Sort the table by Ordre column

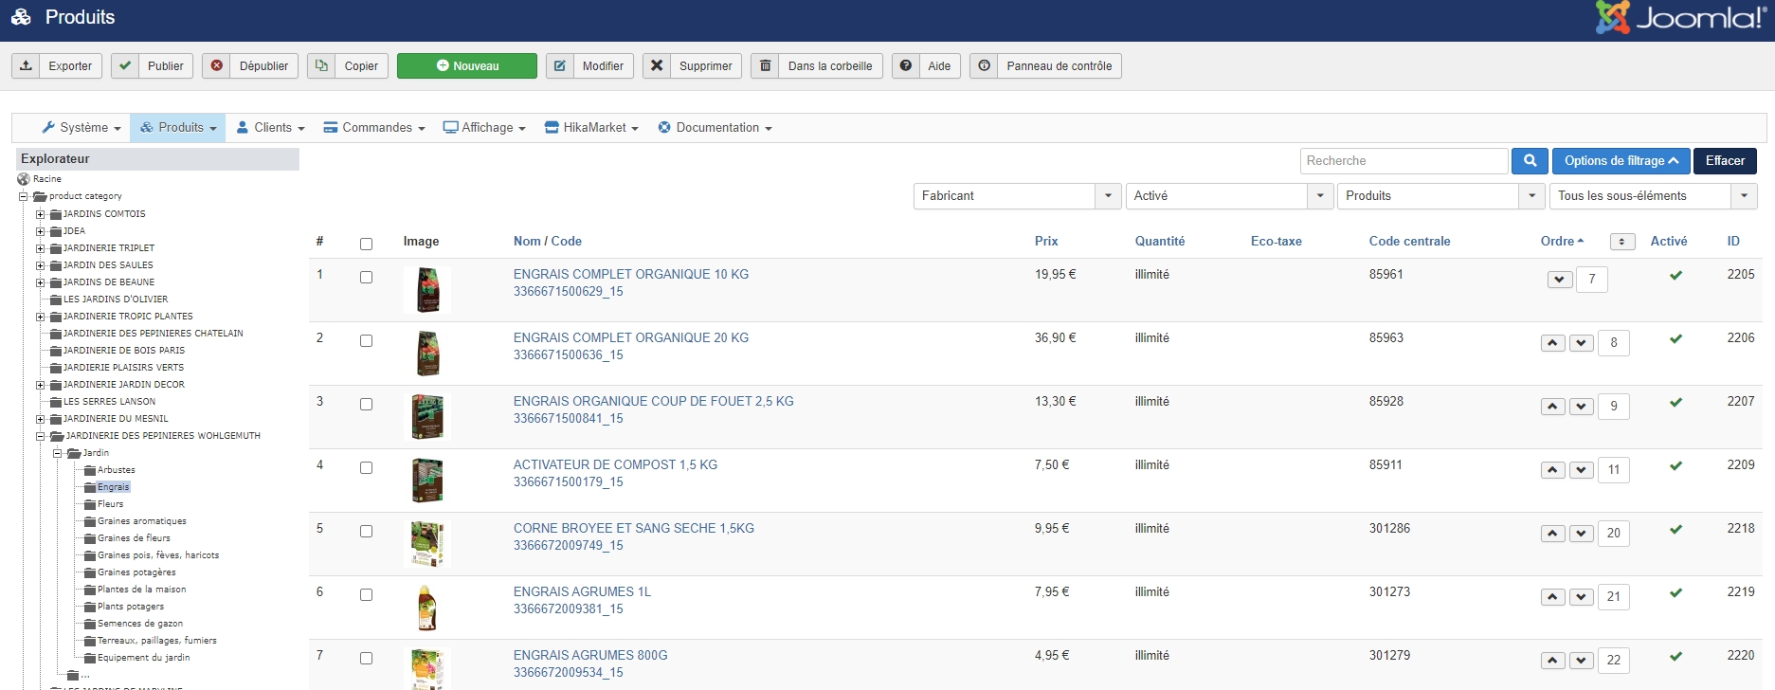(x=1562, y=242)
